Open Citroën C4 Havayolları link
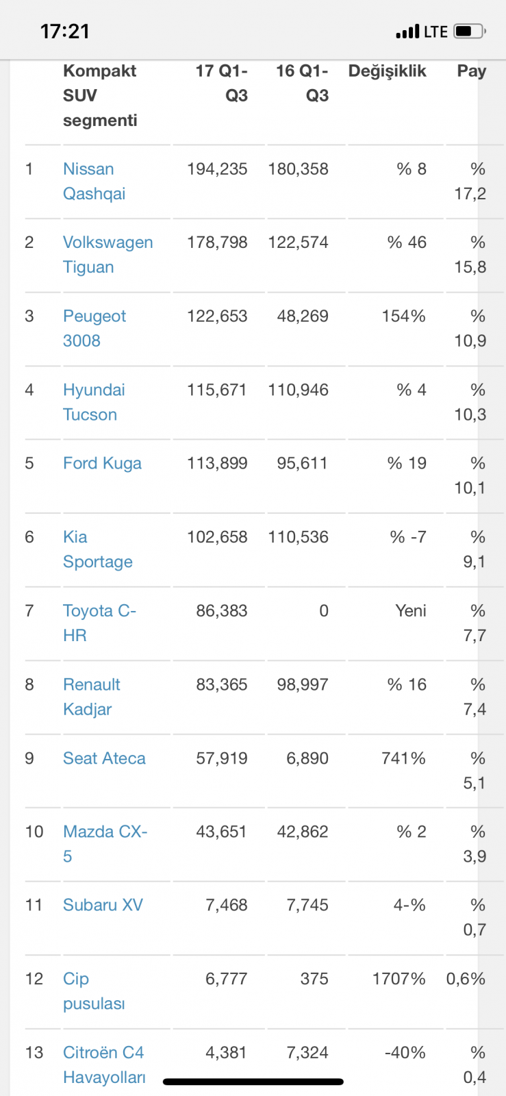Viewport: 506px width, 1096px height. [103, 1064]
